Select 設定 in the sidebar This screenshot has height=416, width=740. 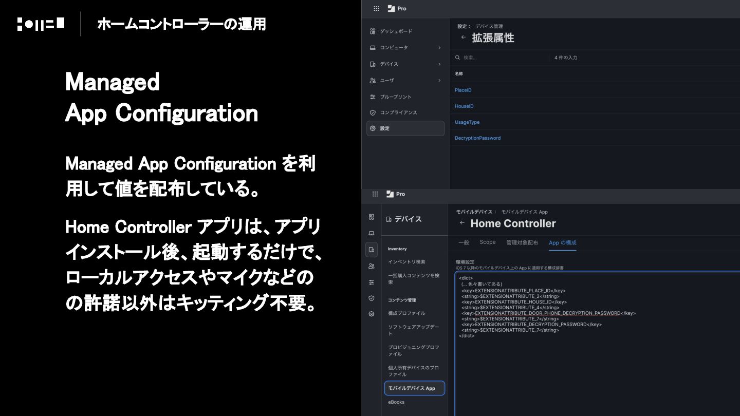tap(405, 128)
